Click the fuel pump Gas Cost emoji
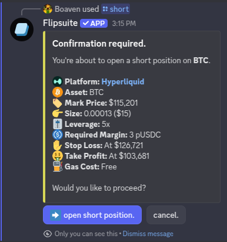 click(58, 166)
